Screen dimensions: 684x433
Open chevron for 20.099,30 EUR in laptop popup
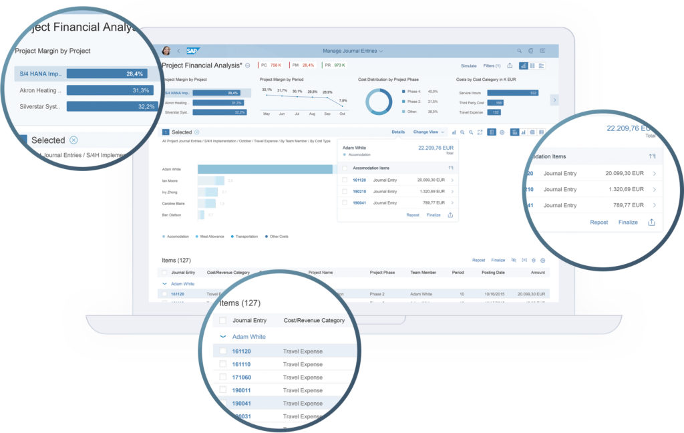pos(452,180)
